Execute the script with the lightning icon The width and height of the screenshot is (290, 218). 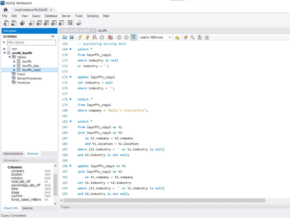coord(80,37)
